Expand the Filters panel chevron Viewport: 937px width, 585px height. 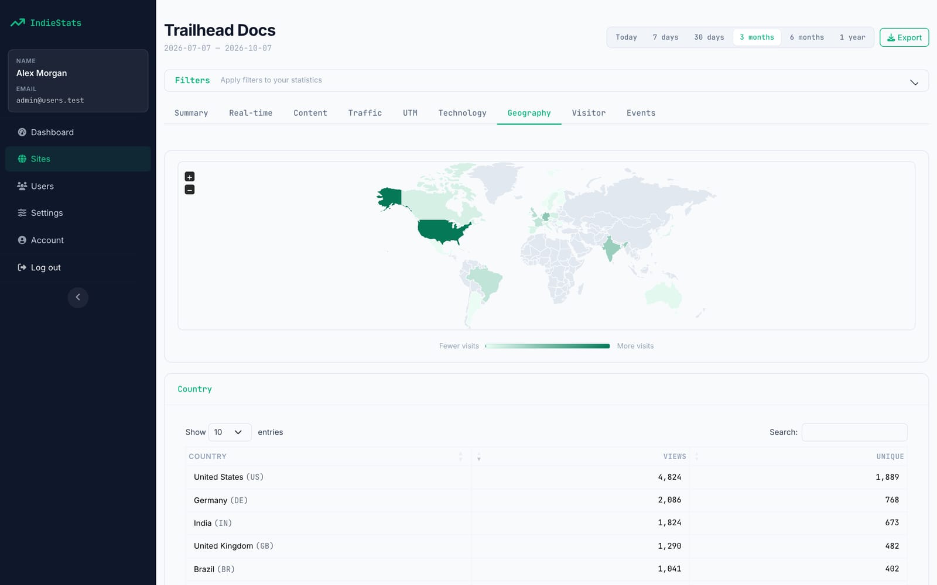(914, 82)
